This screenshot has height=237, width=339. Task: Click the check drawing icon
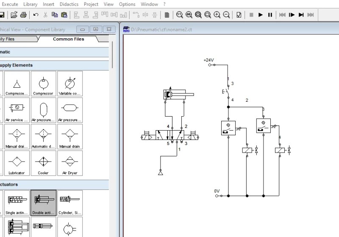point(239,15)
